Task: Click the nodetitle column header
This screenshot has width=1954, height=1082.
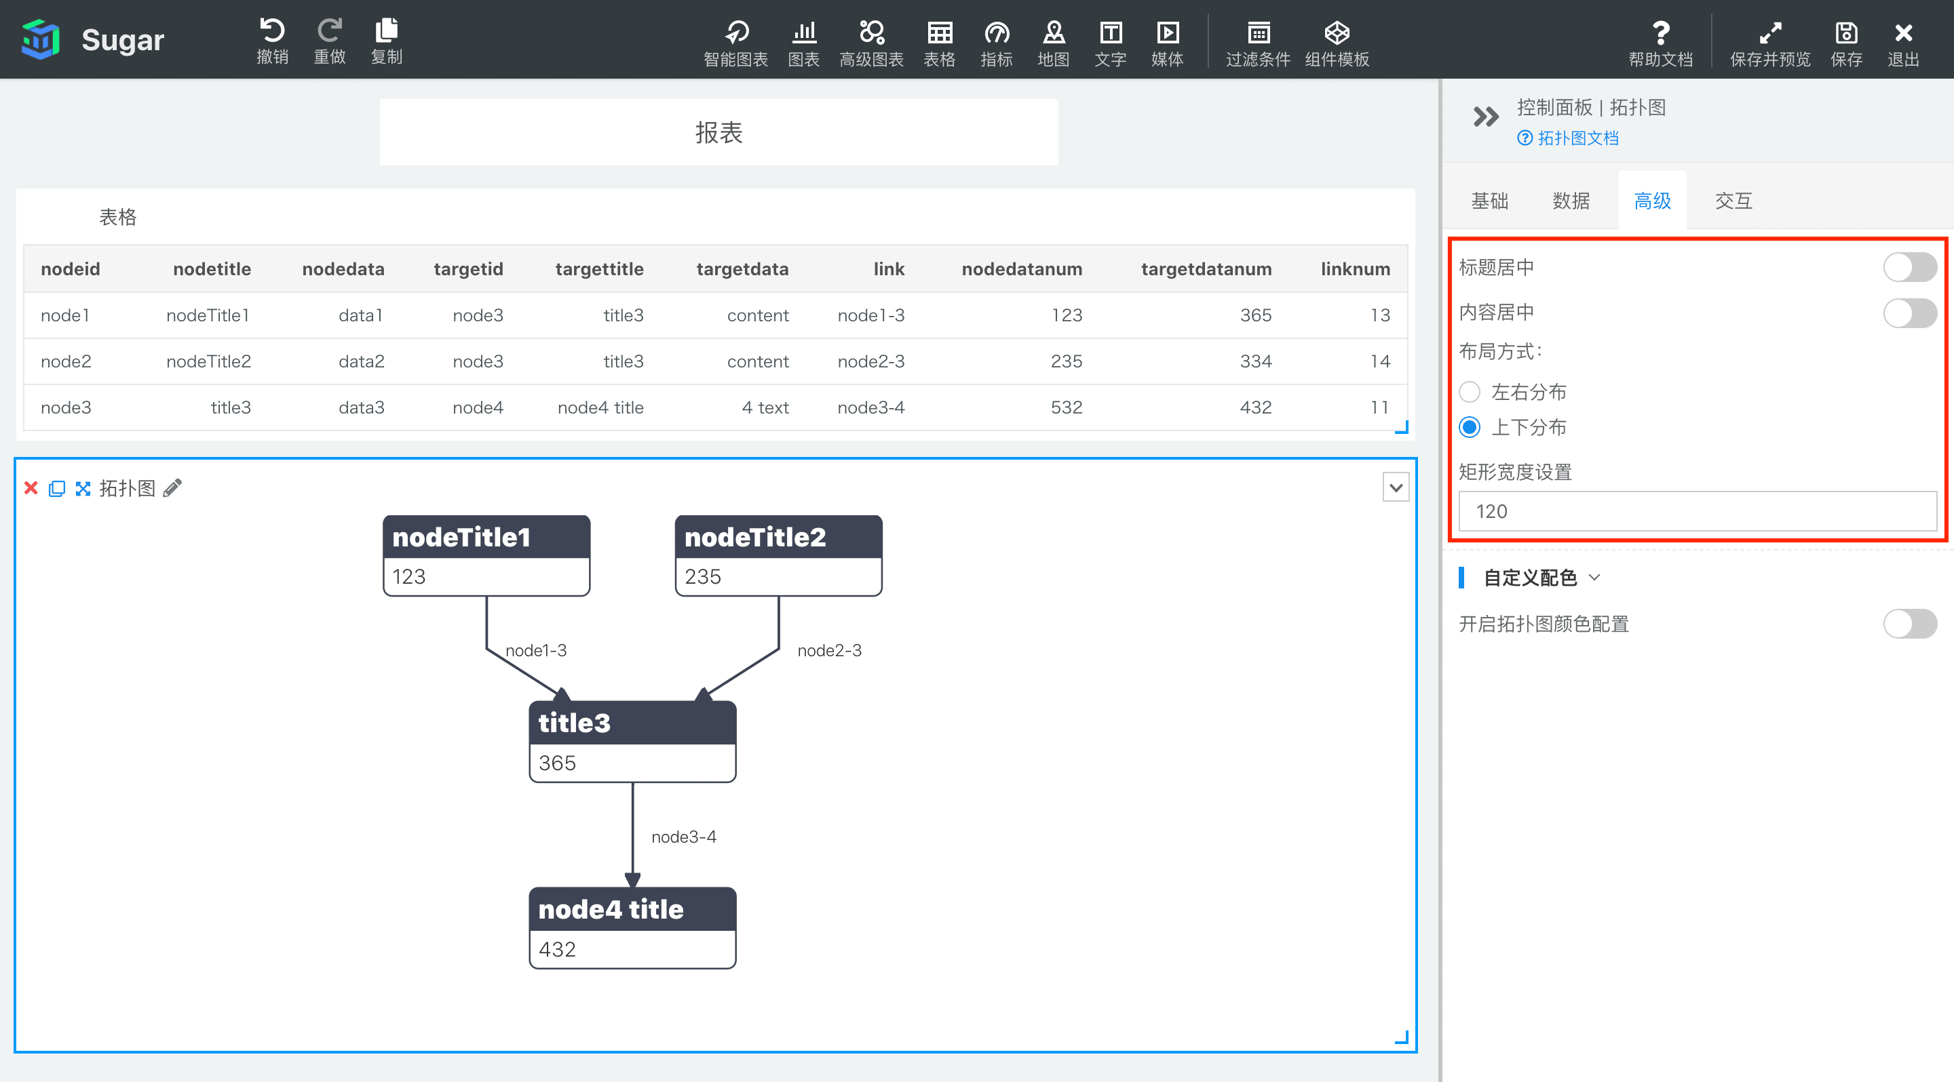Action: click(x=212, y=269)
